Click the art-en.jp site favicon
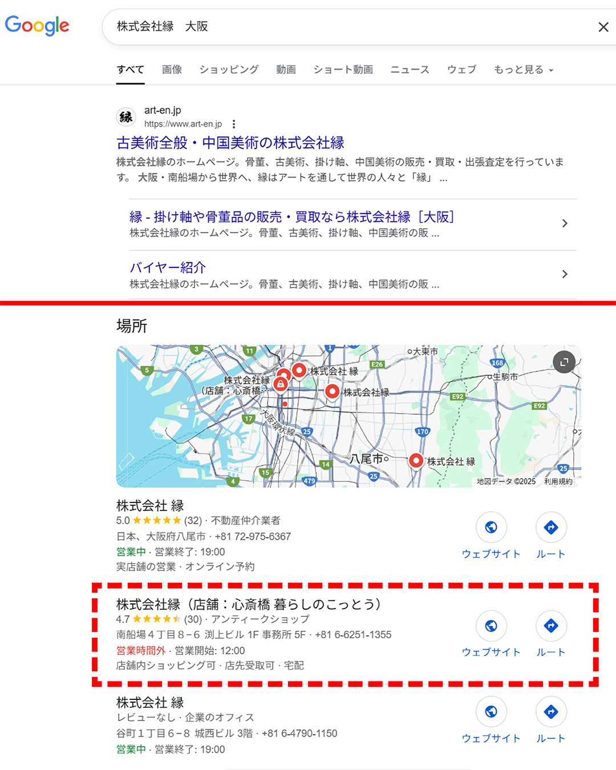This screenshot has width=616, height=770. point(126,117)
